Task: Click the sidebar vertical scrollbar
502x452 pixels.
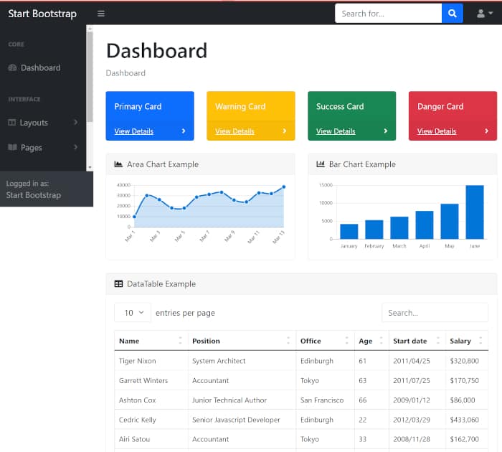Action: pos(90,72)
